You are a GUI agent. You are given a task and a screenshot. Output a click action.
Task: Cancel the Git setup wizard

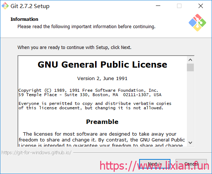pos(191,164)
